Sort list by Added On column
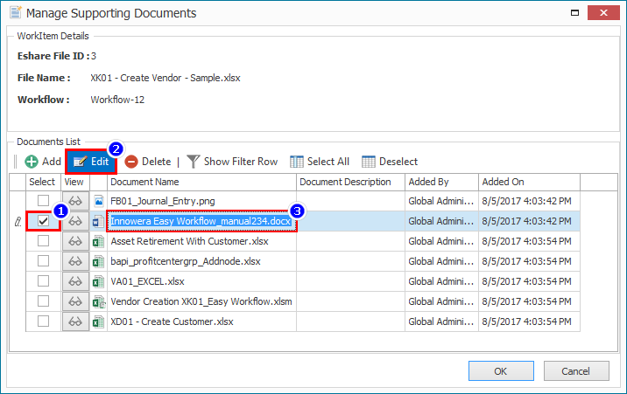 click(528, 182)
